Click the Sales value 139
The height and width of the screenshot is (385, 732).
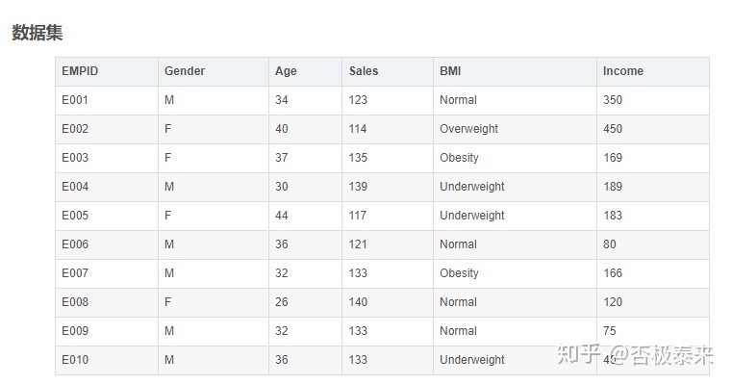coord(358,187)
